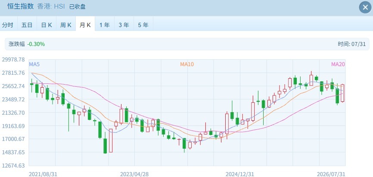Image resolution: width=373 pixels, height=177 pixels.
Task: Switch to the 分时 tab
Action: pyautogui.click(x=8, y=25)
